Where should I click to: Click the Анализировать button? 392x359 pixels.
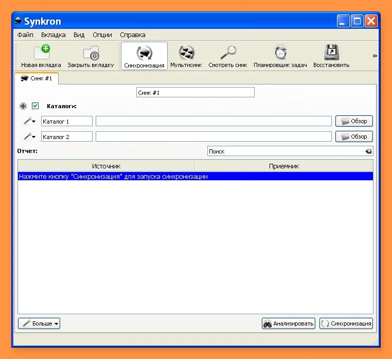click(x=289, y=323)
